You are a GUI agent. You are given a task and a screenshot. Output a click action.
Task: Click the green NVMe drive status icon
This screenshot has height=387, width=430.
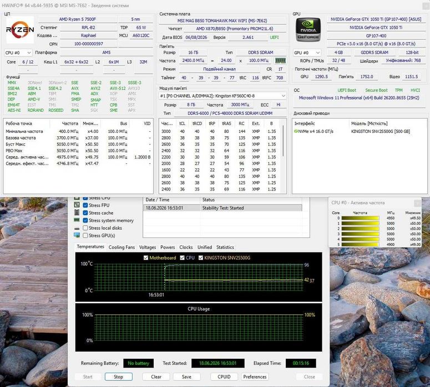(296, 131)
